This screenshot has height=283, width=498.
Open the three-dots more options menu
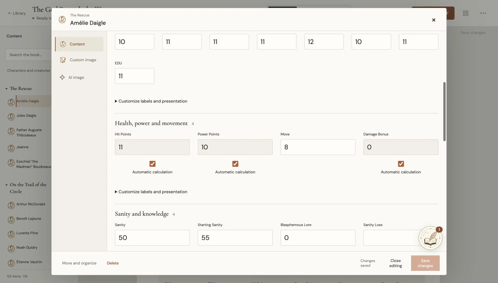click(x=483, y=13)
